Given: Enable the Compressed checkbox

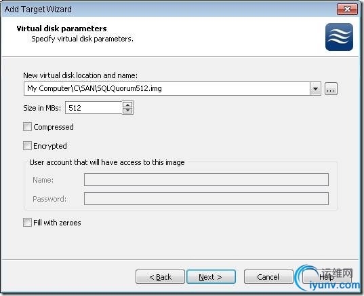Looking at the screenshot, I should pyautogui.click(x=27, y=127).
